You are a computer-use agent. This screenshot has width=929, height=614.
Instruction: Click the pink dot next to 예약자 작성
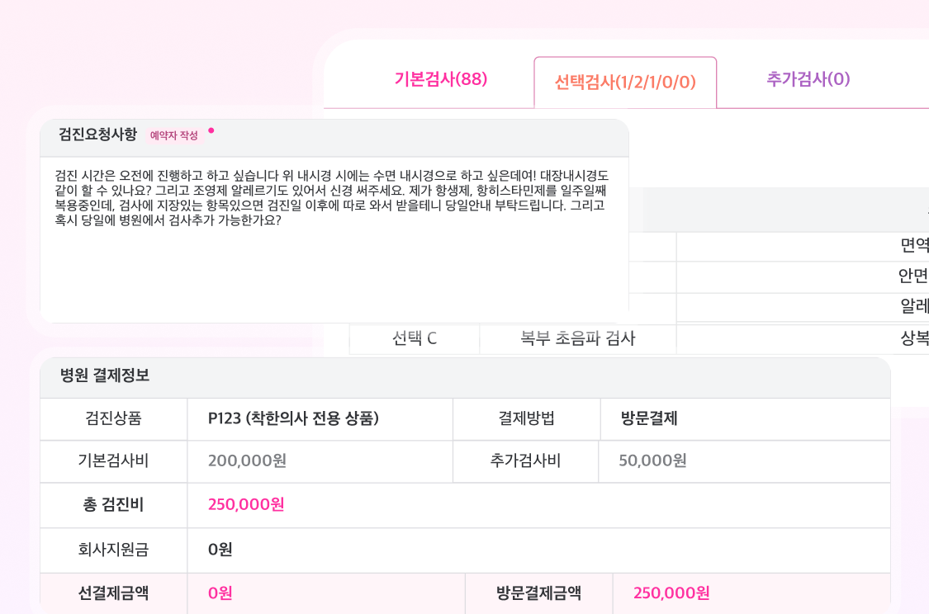coord(211,131)
